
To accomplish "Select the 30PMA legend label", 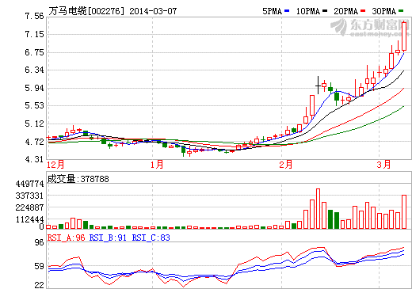I will (x=383, y=11).
